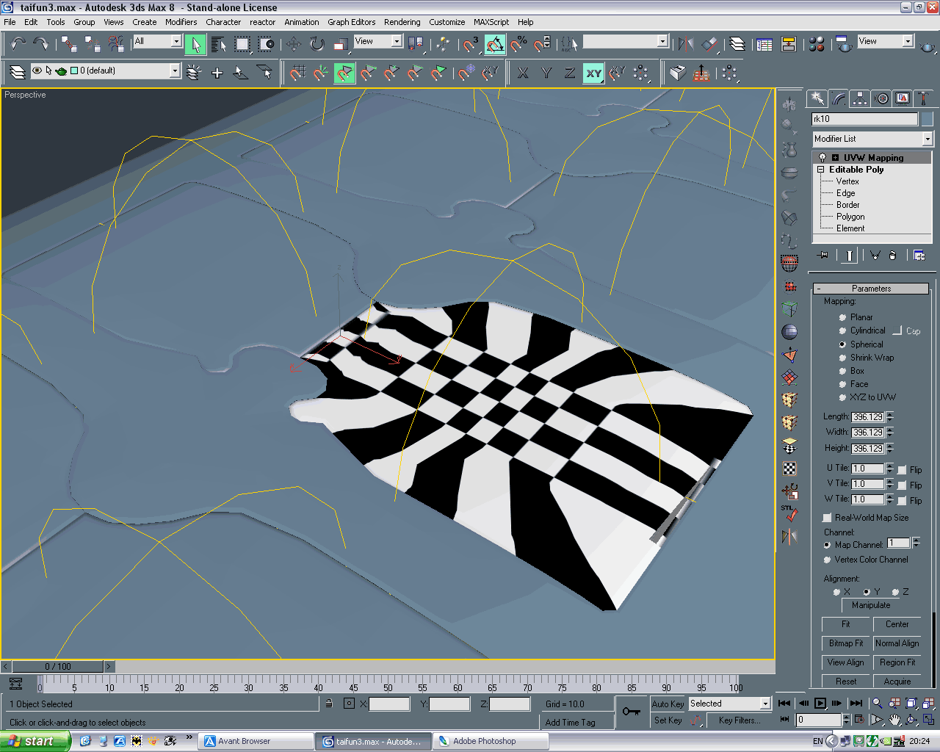Toggle the Percent Snap icon
Viewport: 940px width, 752px height.
point(519,45)
